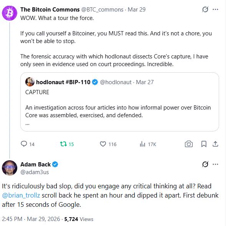Click the @adam3us handle
The width and height of the screenshot is (226, 226).
[x=35, y=172]
